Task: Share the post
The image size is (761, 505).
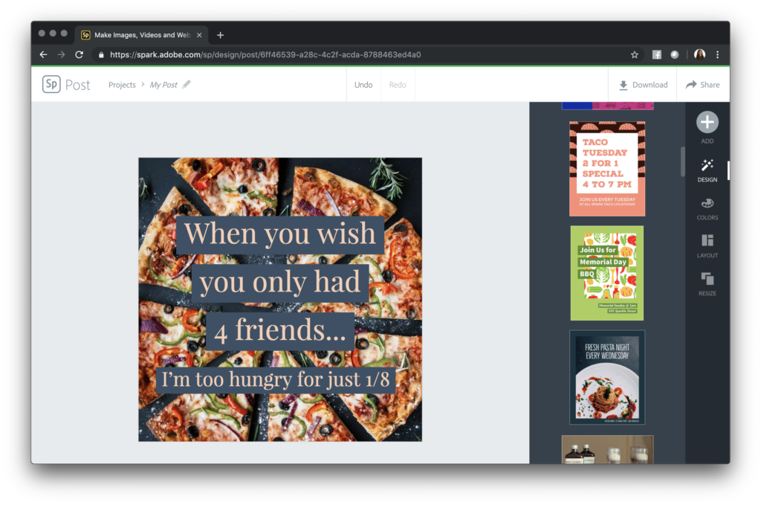Action: click(x=702, y=85)
